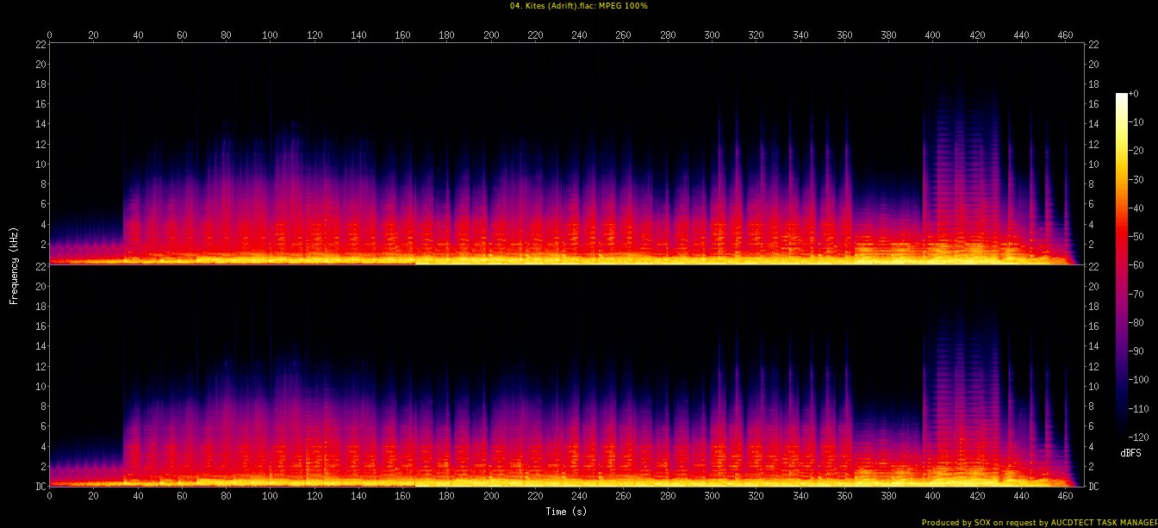This screenshot has height=528, width=1158.
Task: Click the white top of the dBFS color bar
Action: pyautogui.click(x=1121, y=96)
